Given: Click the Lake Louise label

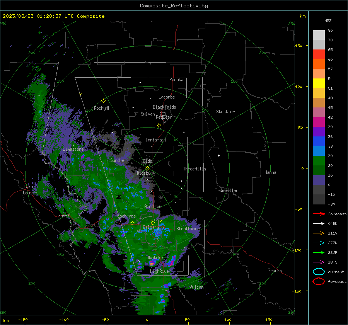Looking at the screenshot, I should (x=30, y=190).
